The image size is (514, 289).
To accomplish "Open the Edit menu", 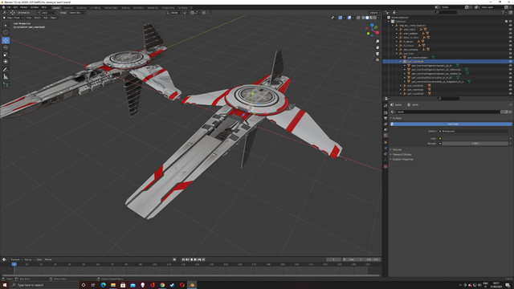I will [x=15, y=7].
